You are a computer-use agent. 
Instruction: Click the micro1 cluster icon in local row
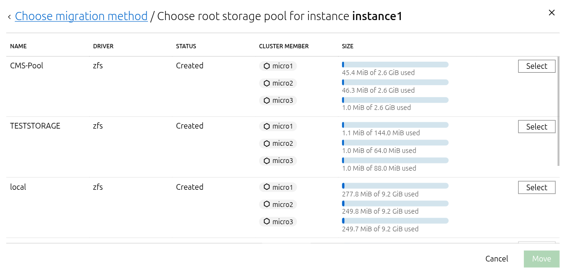pos(267,187)
